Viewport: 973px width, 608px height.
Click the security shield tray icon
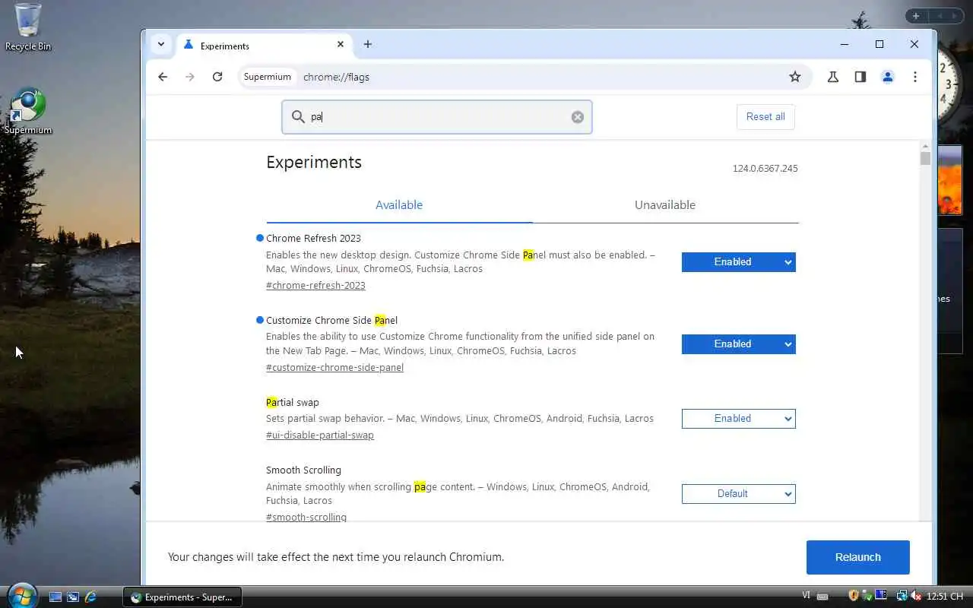click(854, 597)
